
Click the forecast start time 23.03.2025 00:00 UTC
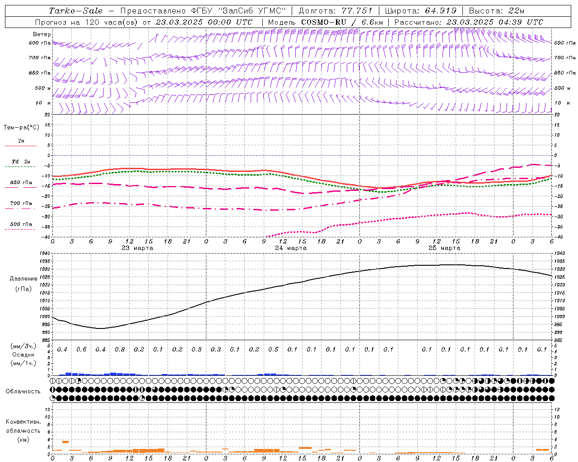[204, 22]
